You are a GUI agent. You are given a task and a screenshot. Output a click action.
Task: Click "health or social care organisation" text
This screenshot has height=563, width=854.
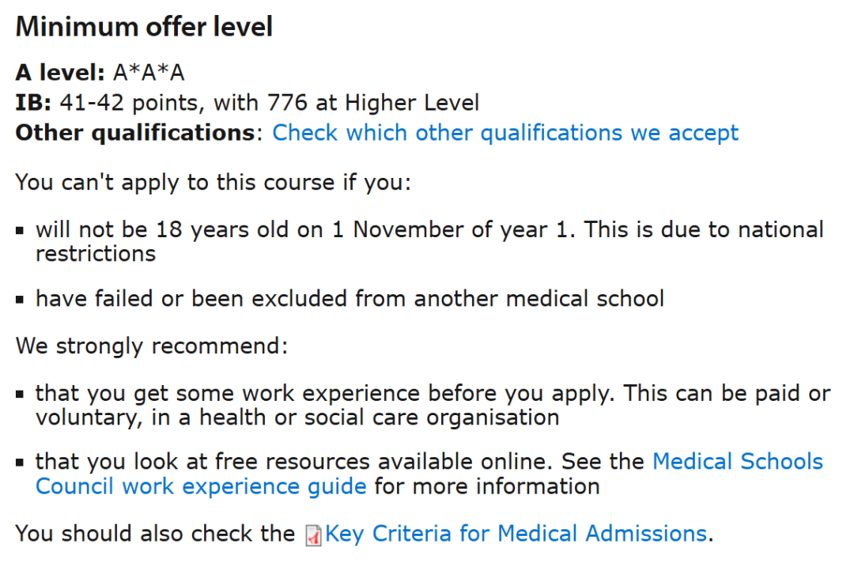coord(379,417)
